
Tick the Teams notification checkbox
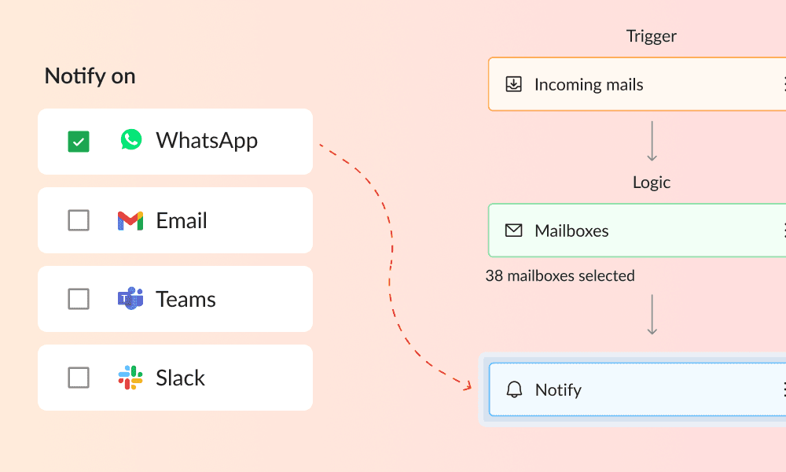pyautogui.click(x=79, y=299)
